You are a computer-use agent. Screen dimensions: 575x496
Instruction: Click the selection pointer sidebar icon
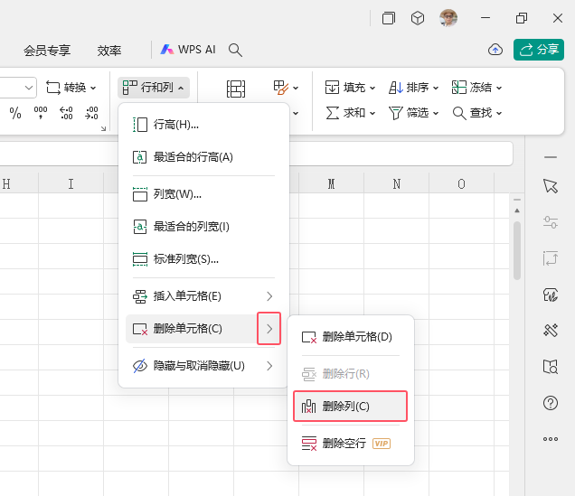tap(550, 186)
